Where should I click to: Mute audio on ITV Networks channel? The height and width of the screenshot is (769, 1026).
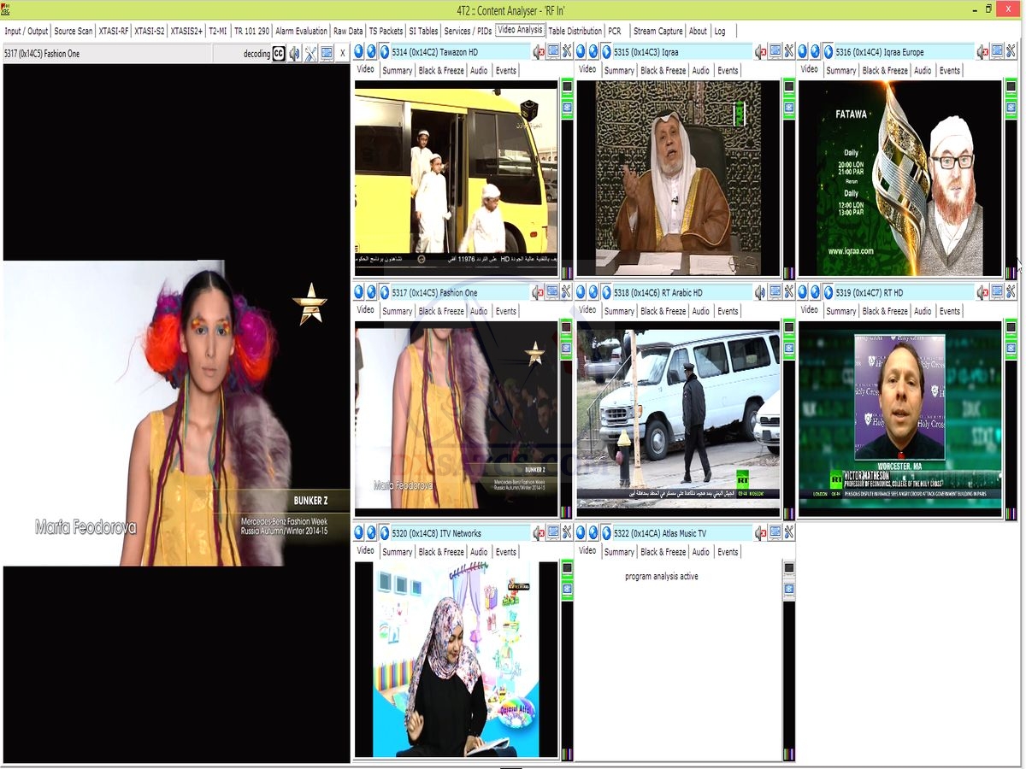click(536, 532)
